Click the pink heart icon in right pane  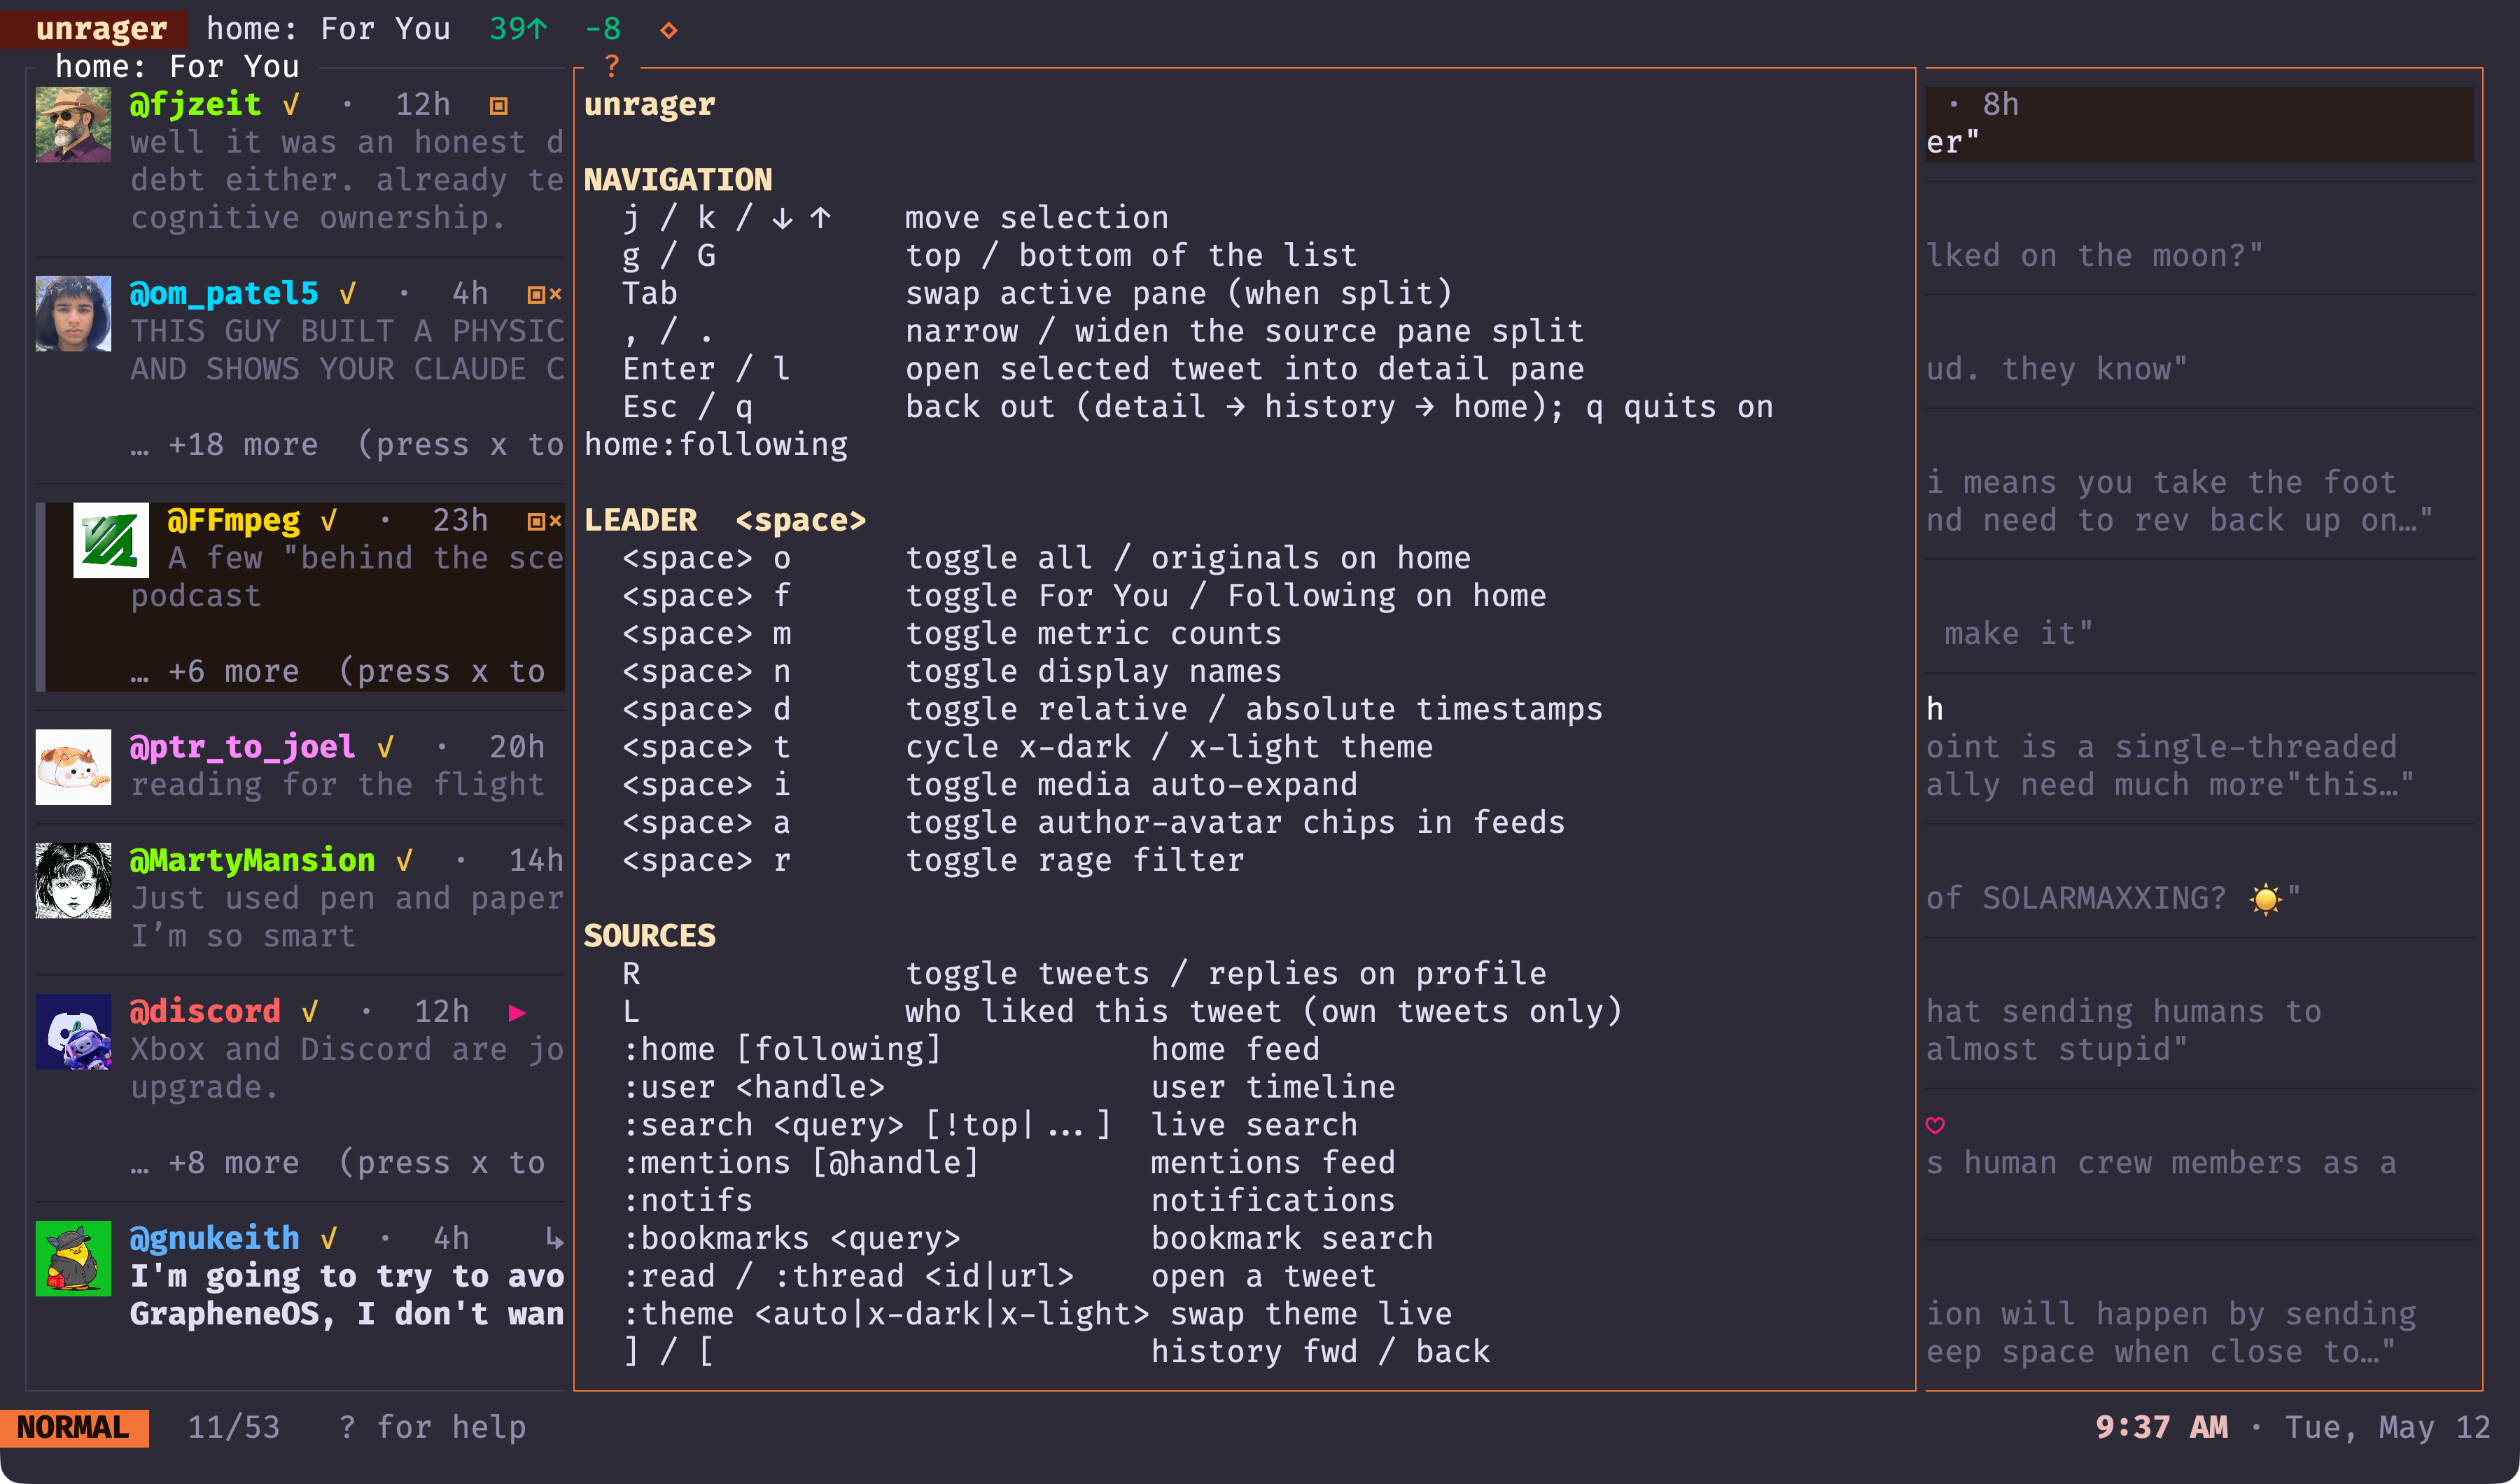1935,1125
